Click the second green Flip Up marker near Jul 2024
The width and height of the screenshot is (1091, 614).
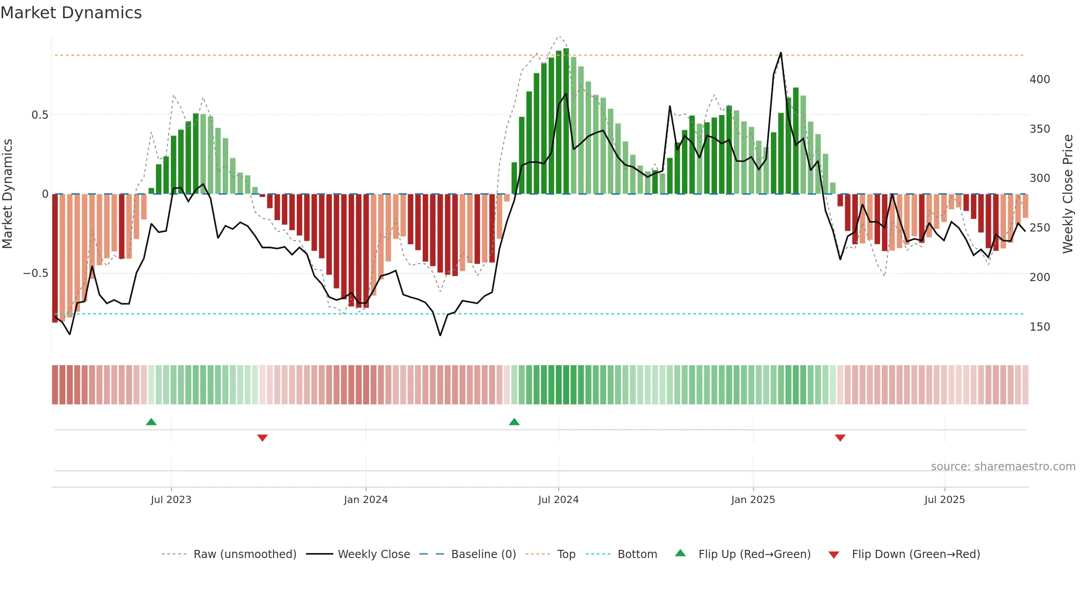pos(514,422)
